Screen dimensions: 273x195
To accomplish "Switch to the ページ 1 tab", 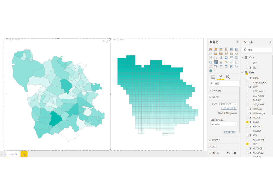I will pos(14,154).
